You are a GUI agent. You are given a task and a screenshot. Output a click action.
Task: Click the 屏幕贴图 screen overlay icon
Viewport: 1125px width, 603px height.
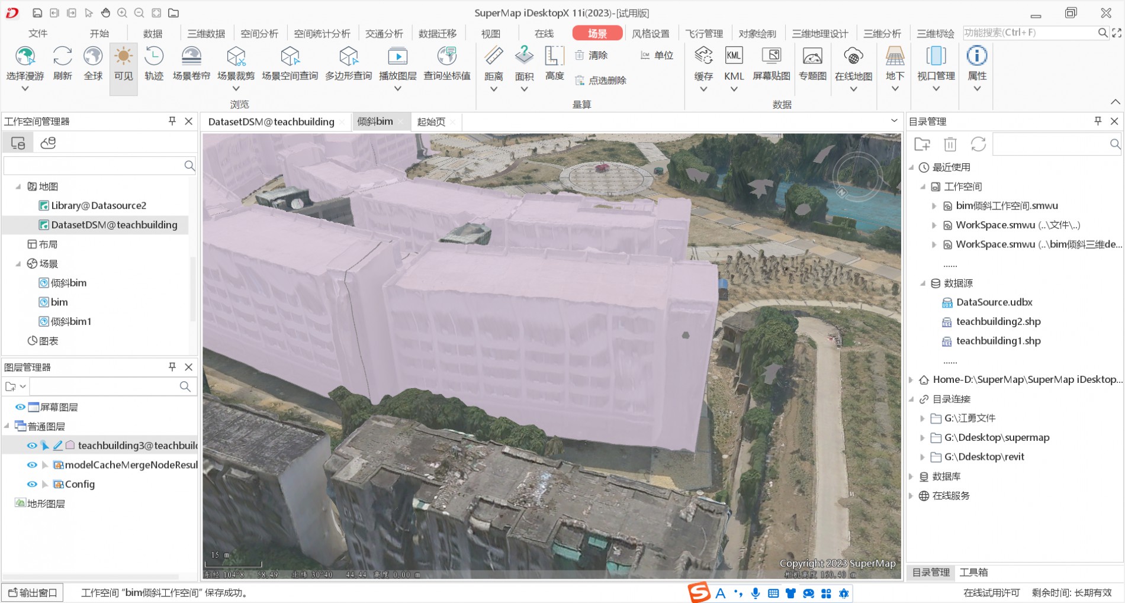(772, 56)
